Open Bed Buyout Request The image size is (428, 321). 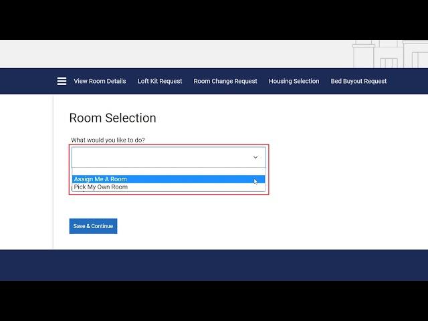[358, 81]
